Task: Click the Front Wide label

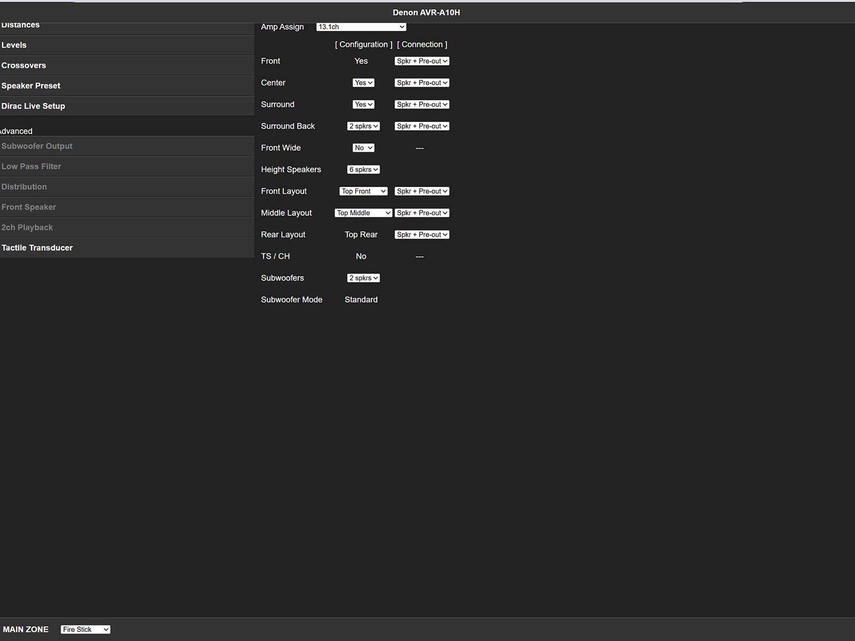Action: pyautogui.click(x=281, y=148)
